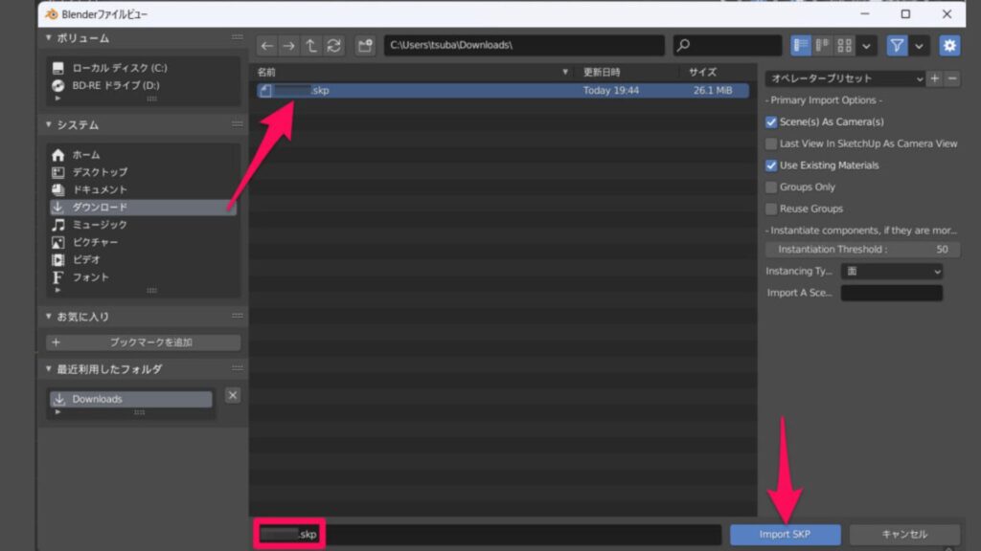The width and height of the screenshot is (981, 551).
Task: Check the Groups Only option
Action: coord(770,187)
